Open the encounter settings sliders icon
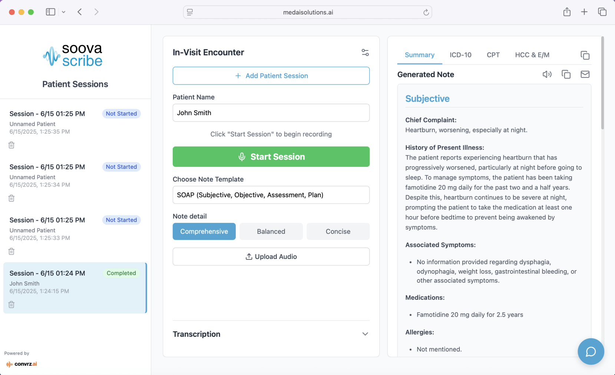The image size is (615, 375). point(365,53)
